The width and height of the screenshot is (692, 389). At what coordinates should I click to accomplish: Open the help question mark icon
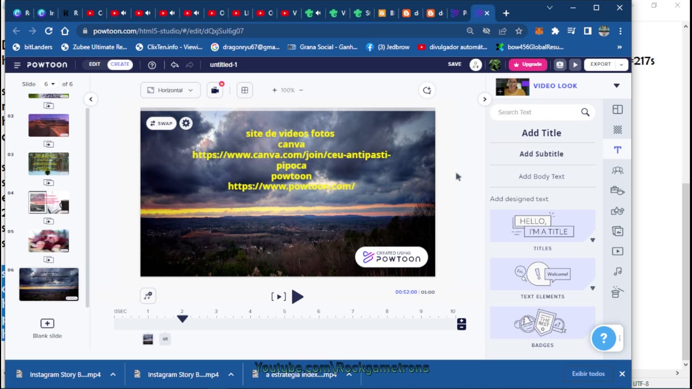[x=152, y=65]
